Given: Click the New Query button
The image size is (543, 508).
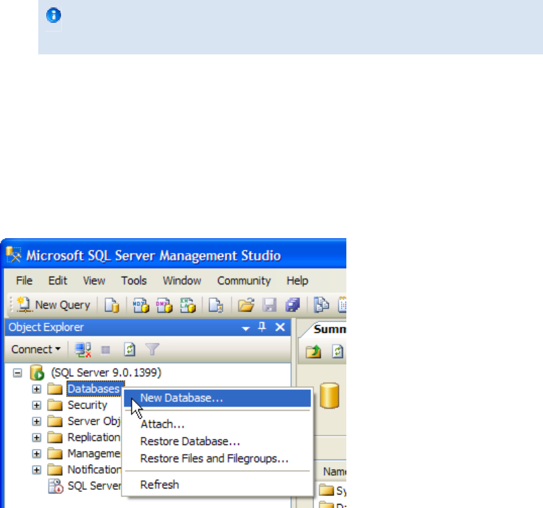Looking at the screenshot, I should pos(54,305).
